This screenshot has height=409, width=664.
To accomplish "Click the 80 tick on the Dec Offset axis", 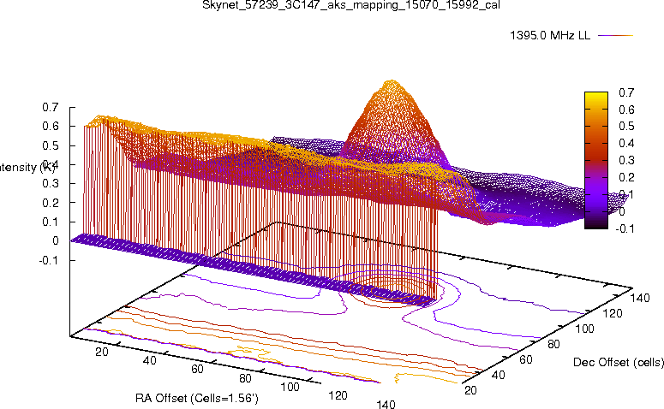I will [553, 344].
